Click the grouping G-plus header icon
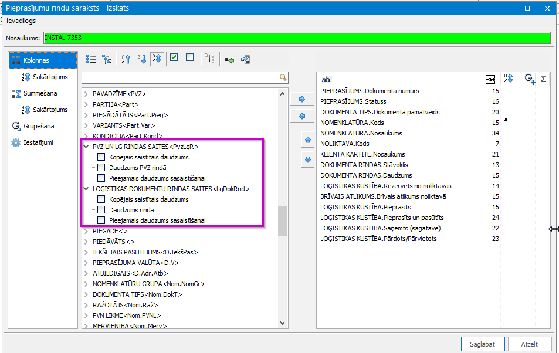This screenshot has width=559, height=353. [530, 79]
